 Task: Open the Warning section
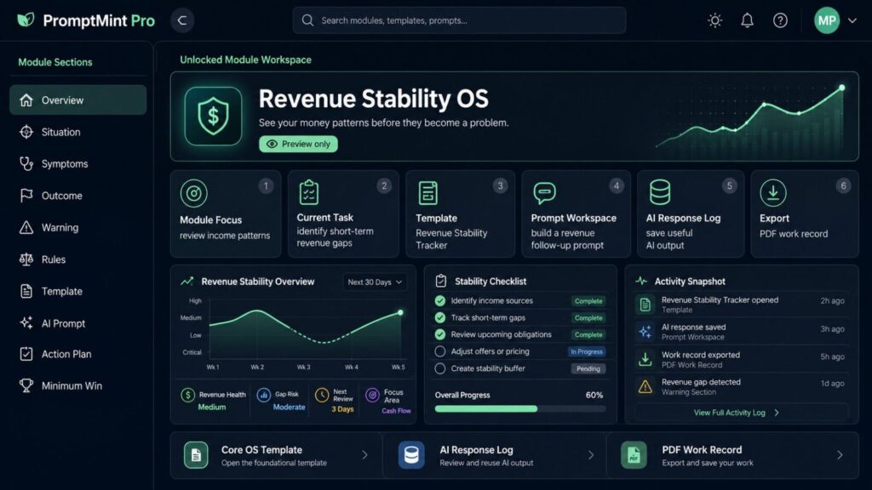77,228
